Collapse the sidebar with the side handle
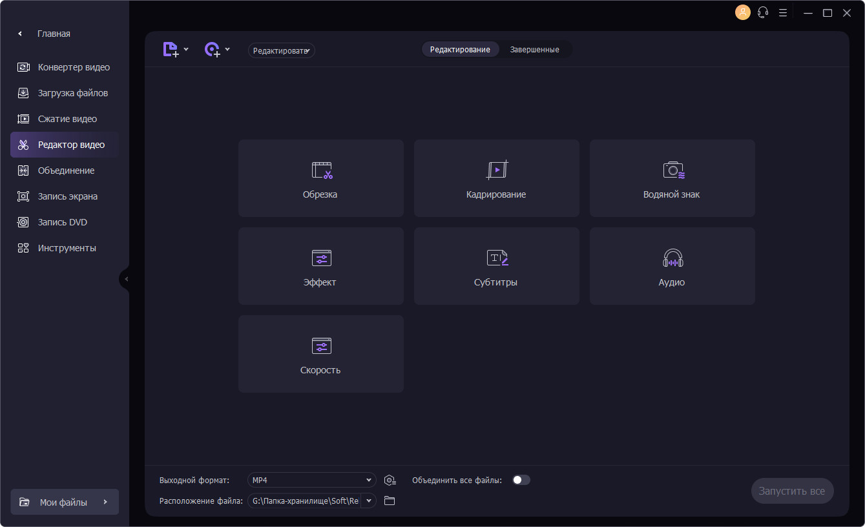 point(125,279)
